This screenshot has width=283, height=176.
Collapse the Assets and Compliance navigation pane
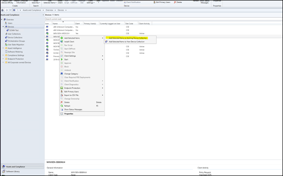click(x=43, y=15)
